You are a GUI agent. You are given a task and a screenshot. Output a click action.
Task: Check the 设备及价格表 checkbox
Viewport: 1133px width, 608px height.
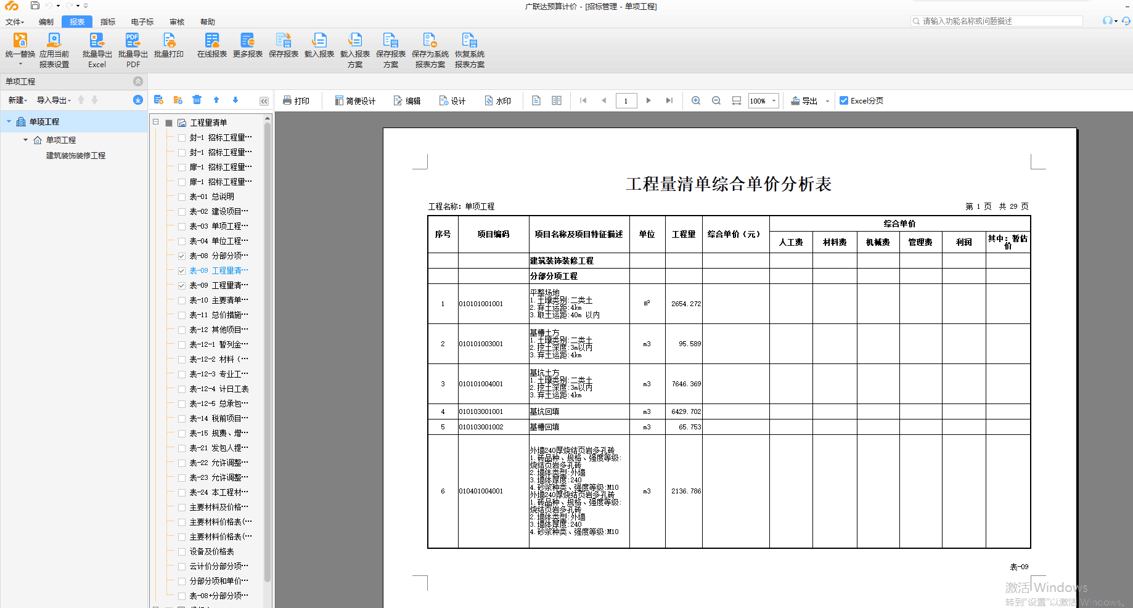(182, 551)
